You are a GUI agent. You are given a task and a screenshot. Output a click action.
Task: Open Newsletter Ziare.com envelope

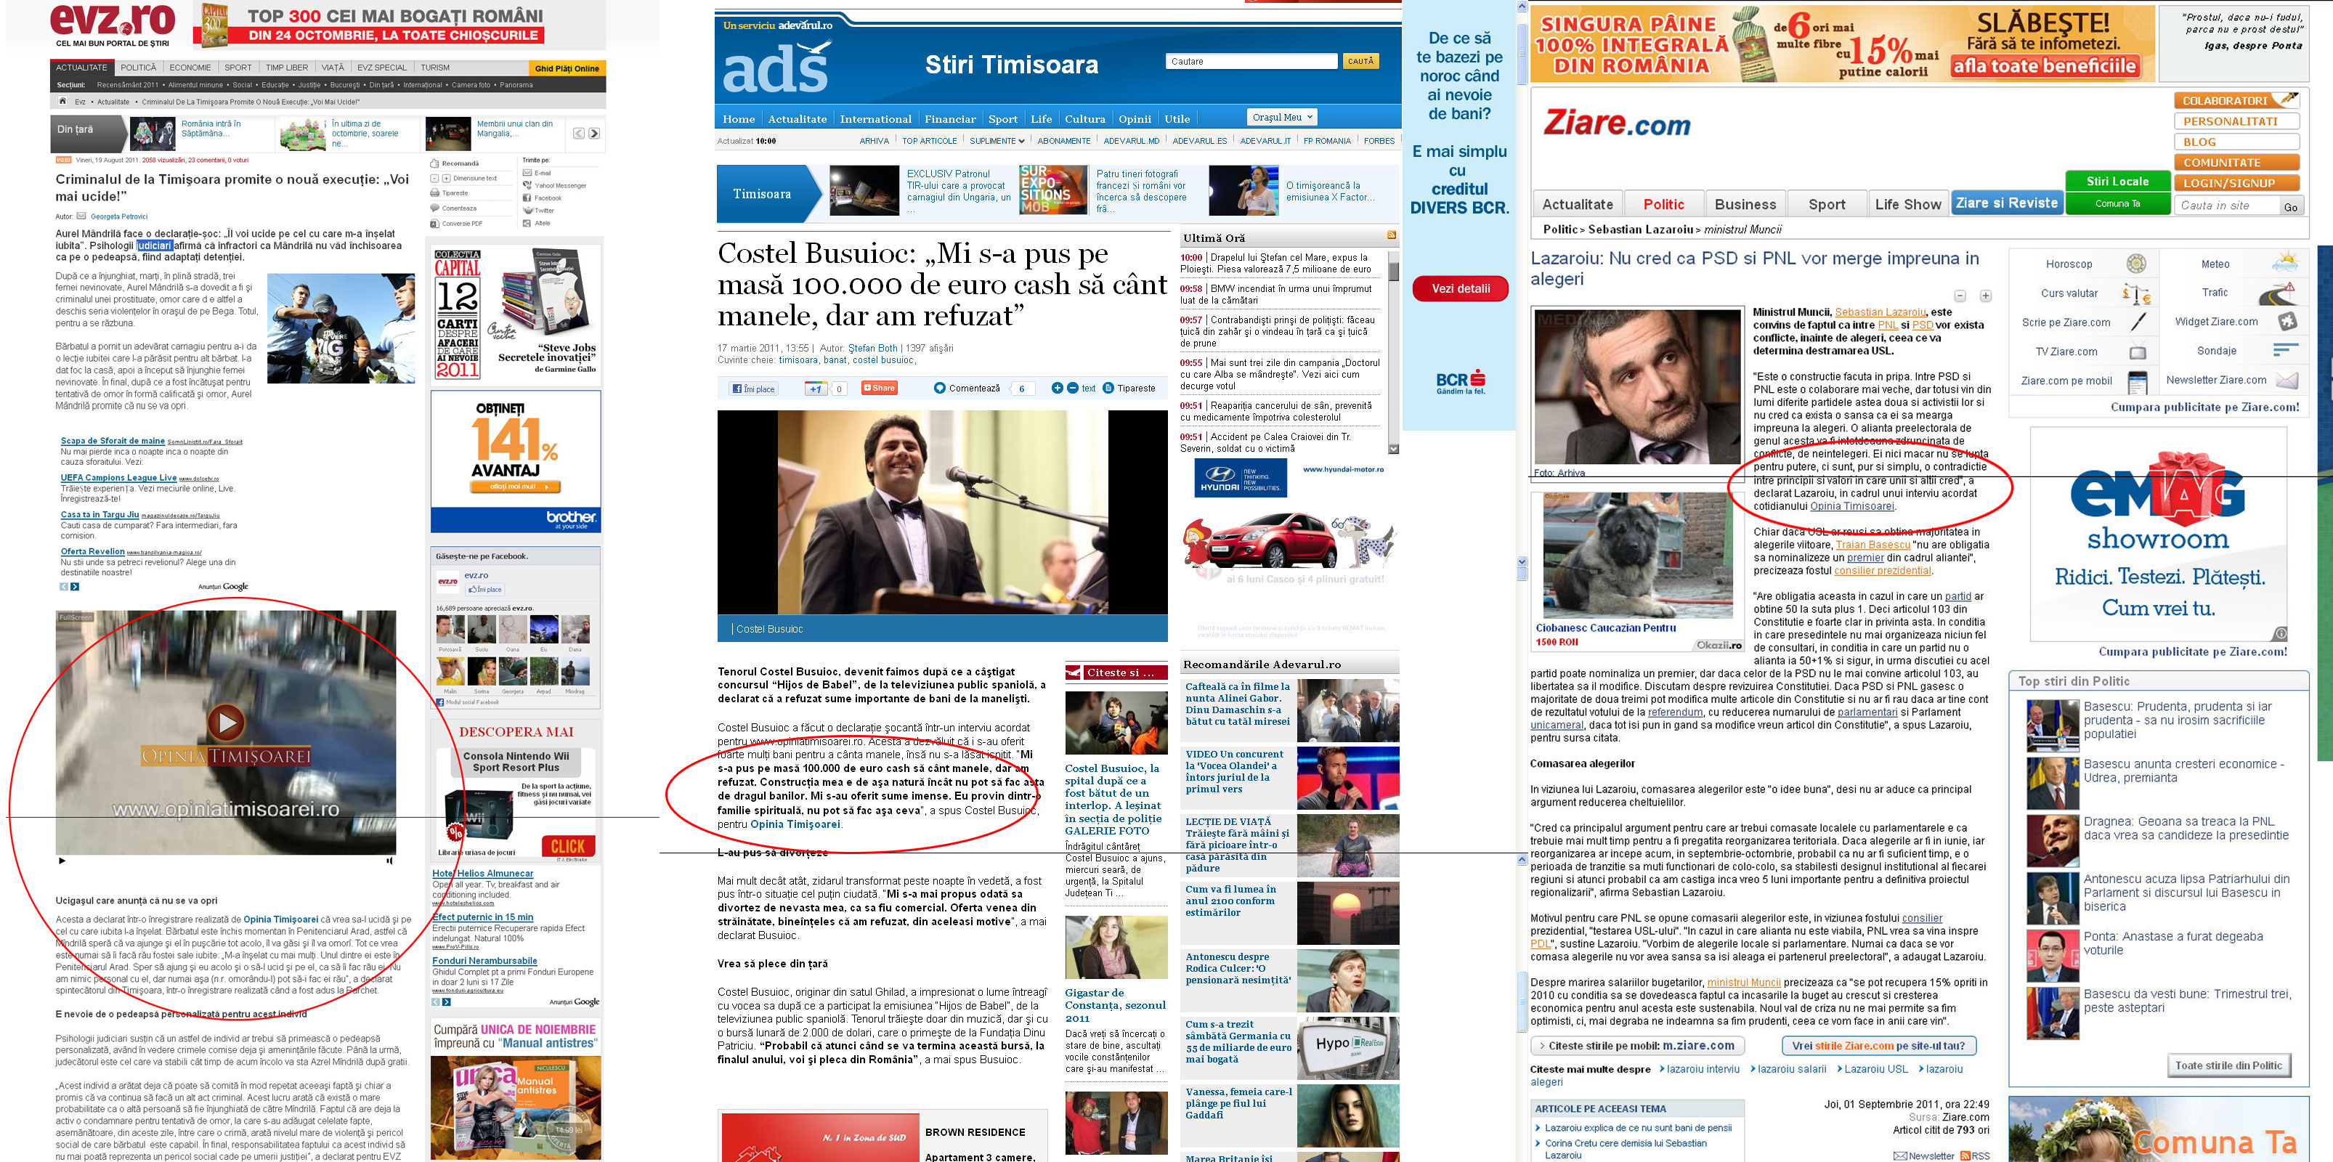coord(2287,381)
